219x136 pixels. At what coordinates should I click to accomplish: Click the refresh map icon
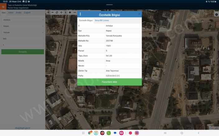point(57,12)
